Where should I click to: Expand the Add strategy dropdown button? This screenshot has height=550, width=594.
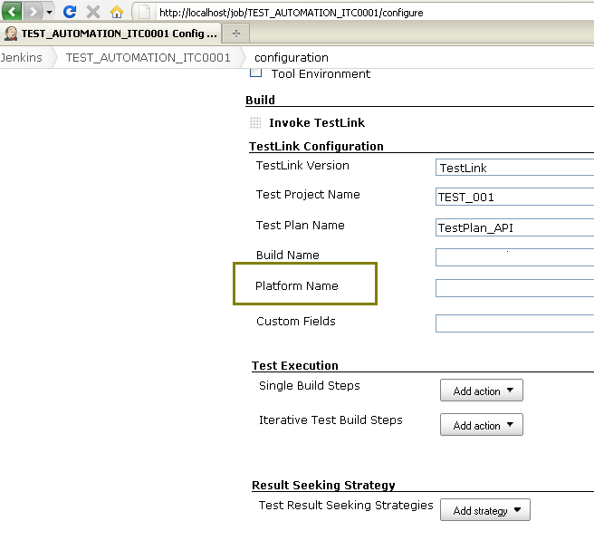484,510
